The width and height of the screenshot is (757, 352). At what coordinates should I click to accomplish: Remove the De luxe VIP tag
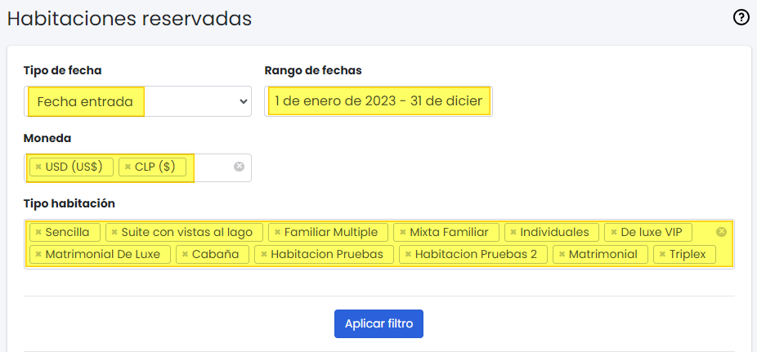click(x=614, y=233)
